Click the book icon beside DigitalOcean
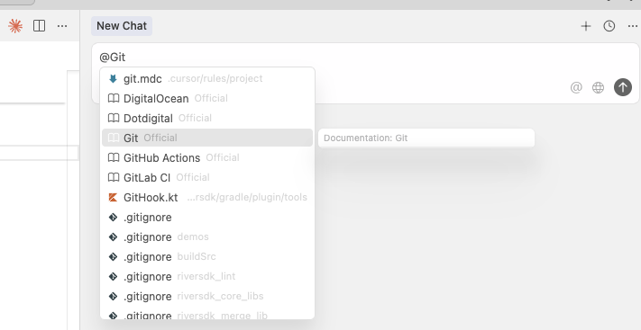Screen dimensions: 641x330 pos(114,98)
